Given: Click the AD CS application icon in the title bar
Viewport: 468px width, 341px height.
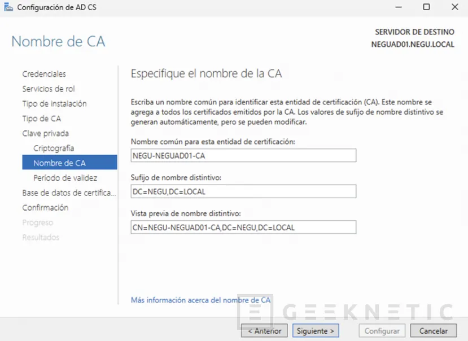Looking at the screenshot, I should 8,7.
